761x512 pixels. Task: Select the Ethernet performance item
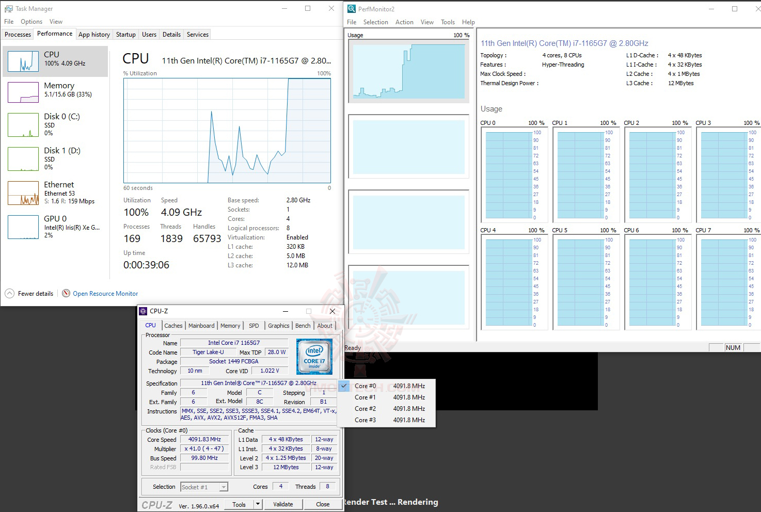(56, 193)
